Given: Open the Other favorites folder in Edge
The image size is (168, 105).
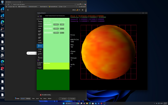Looking at the screenshot, I should [82, 7].
